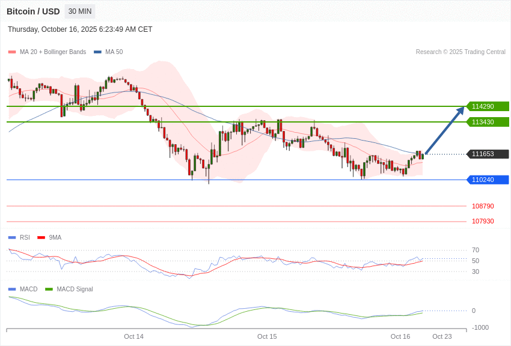Open the Trading Central research credit
This screenshot has height=346, width=511.
(x=461, y=52)
